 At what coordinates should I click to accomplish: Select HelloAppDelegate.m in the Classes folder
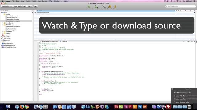tap(13, 18)
